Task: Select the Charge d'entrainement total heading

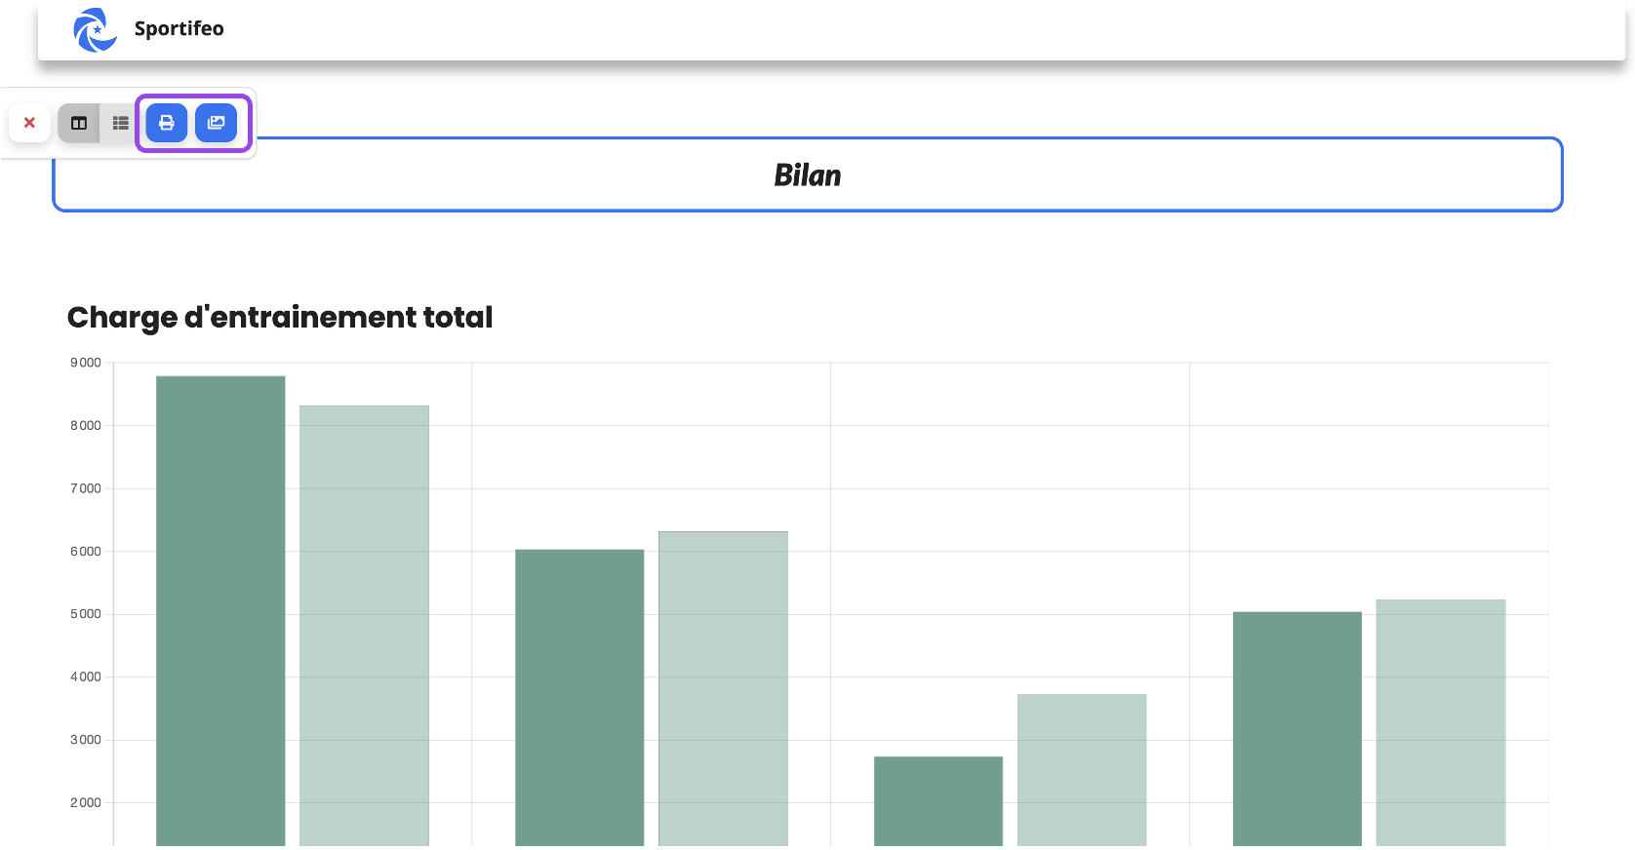Action: click(x=280, y=317)
